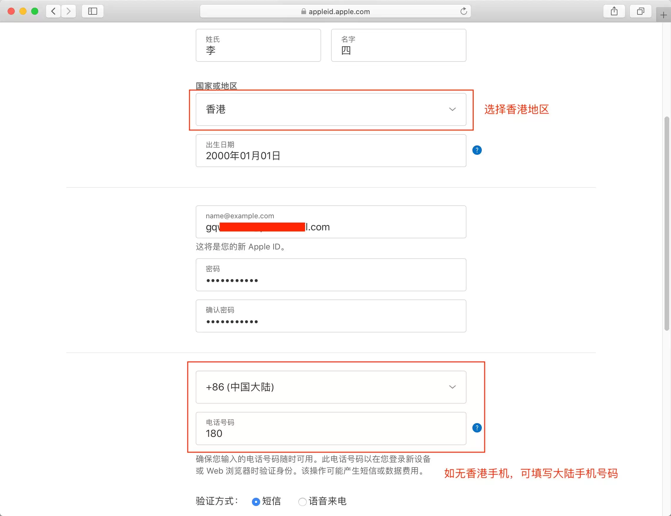Click the back navigation arrow
This screenshot has height=516, width=671.
(x=53, y=11)
